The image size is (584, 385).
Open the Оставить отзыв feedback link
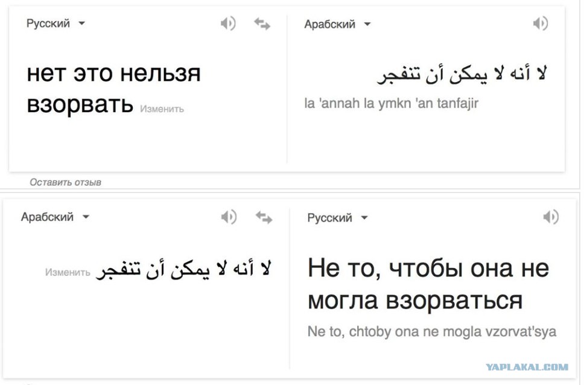click(66, 182)
